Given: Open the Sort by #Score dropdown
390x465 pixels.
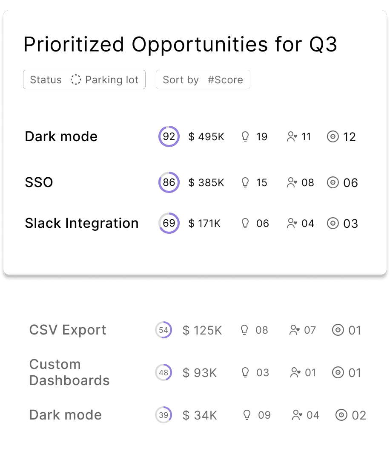Looking at the screenshot, I should (203, 79).
